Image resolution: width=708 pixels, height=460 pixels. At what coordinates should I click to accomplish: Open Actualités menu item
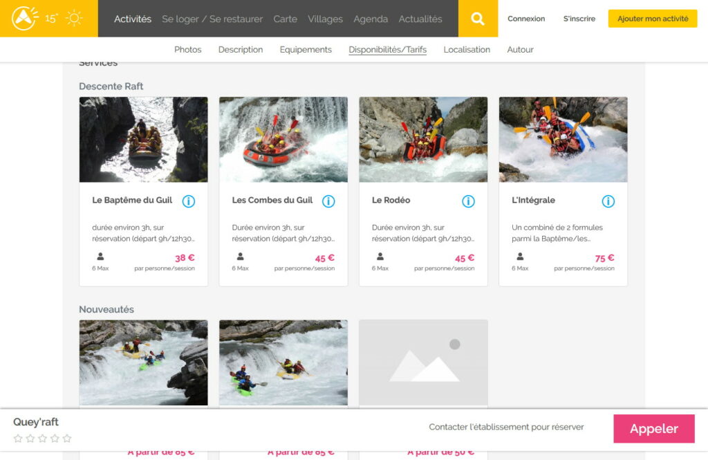coord(420,19)
